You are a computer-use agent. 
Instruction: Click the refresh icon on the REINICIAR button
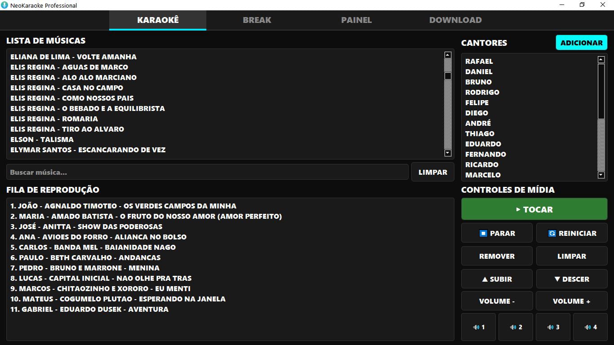[x=552, y=234]
